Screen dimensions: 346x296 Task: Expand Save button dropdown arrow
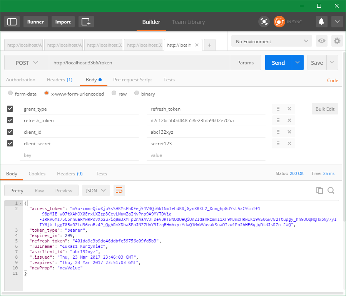pyautogui.click(x=332, y=62)
